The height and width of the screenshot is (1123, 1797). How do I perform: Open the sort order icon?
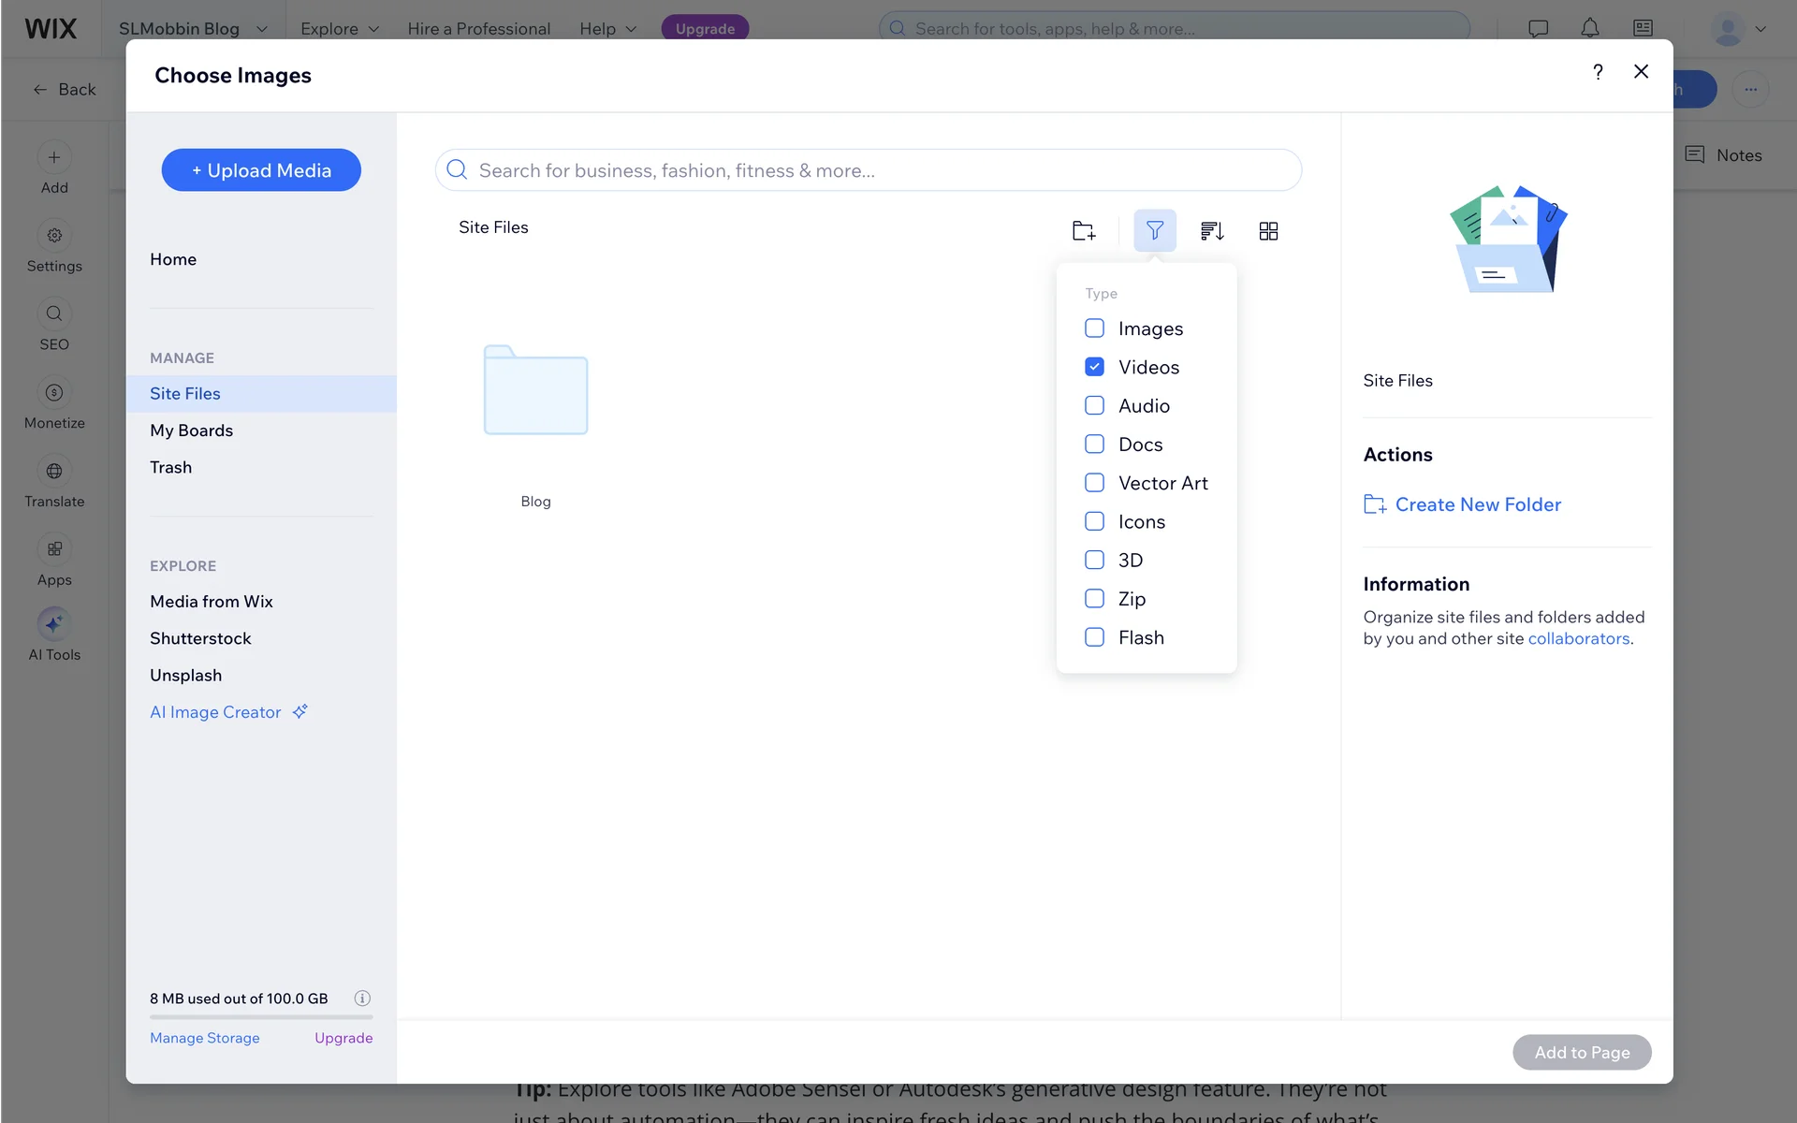pos(1212,230)
